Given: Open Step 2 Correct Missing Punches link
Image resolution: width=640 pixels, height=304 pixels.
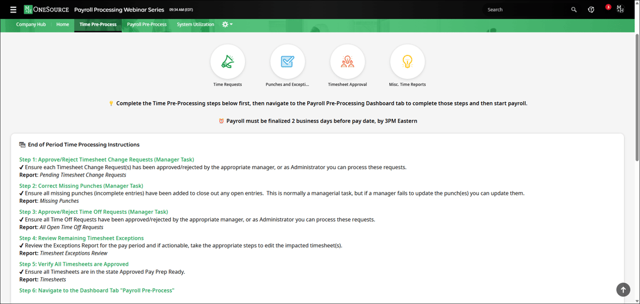Looking at the screenshot, I should 81,186.
